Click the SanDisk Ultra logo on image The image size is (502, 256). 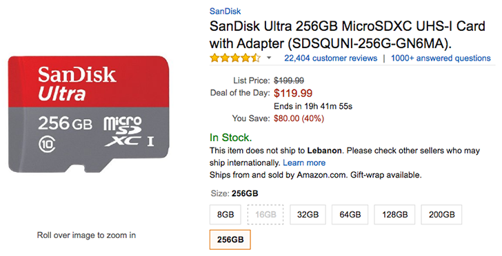pos(77,83)
